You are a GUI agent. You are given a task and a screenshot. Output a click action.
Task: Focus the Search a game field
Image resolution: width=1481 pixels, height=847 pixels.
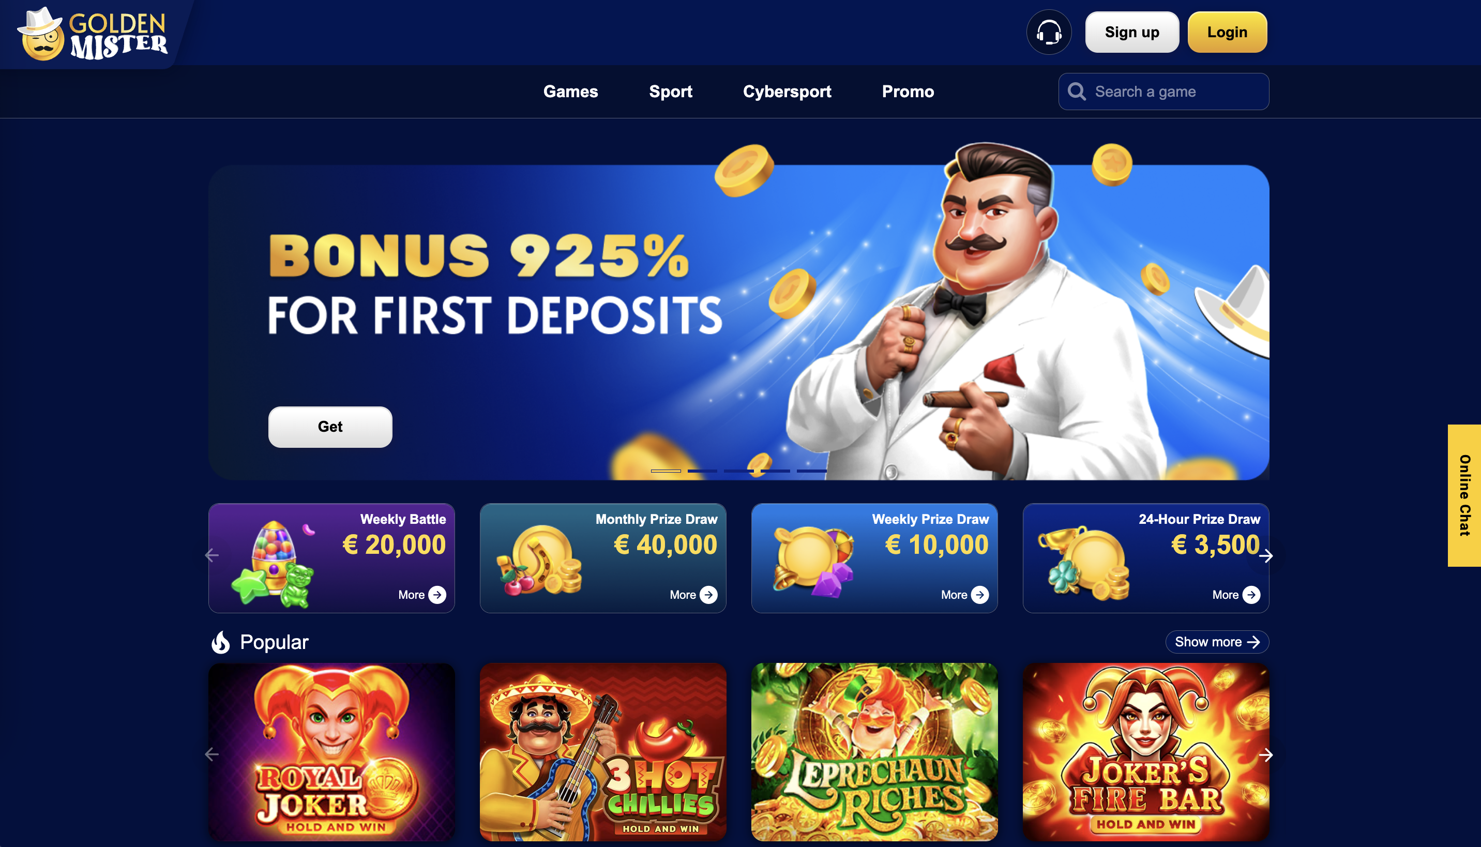point(1164,92)
